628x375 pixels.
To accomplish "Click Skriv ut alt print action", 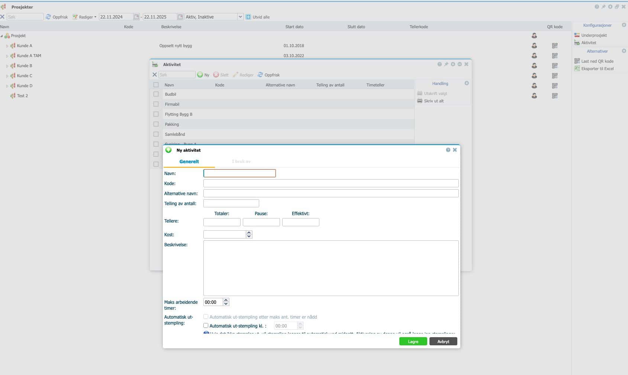I will tap(431, 101).
